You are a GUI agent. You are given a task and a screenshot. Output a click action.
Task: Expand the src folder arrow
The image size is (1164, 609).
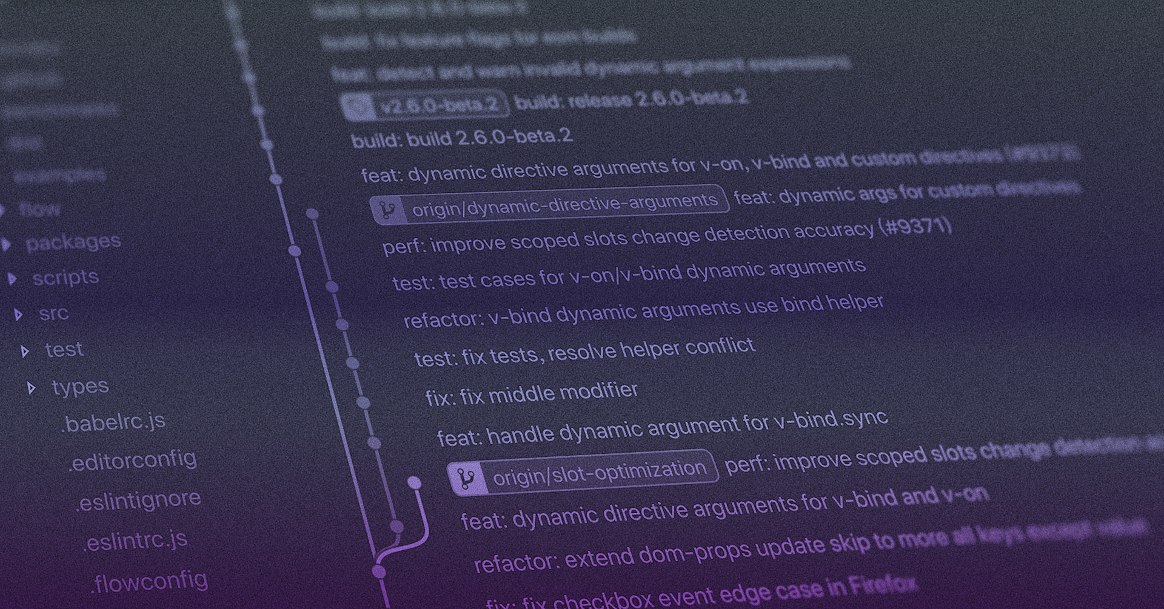(19, 314)
